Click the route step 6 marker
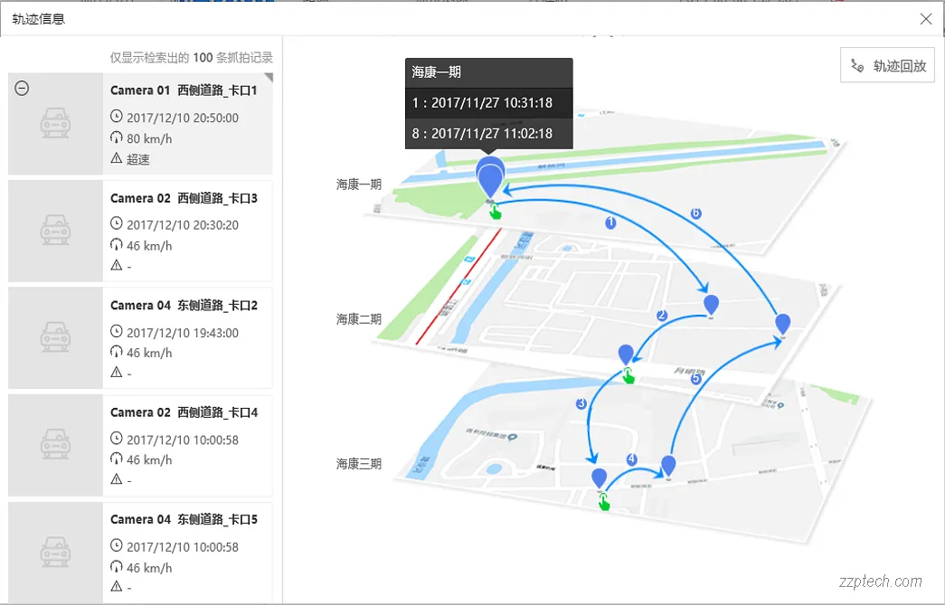This screenshot has width=945, height=605. (x=695, y=213)
